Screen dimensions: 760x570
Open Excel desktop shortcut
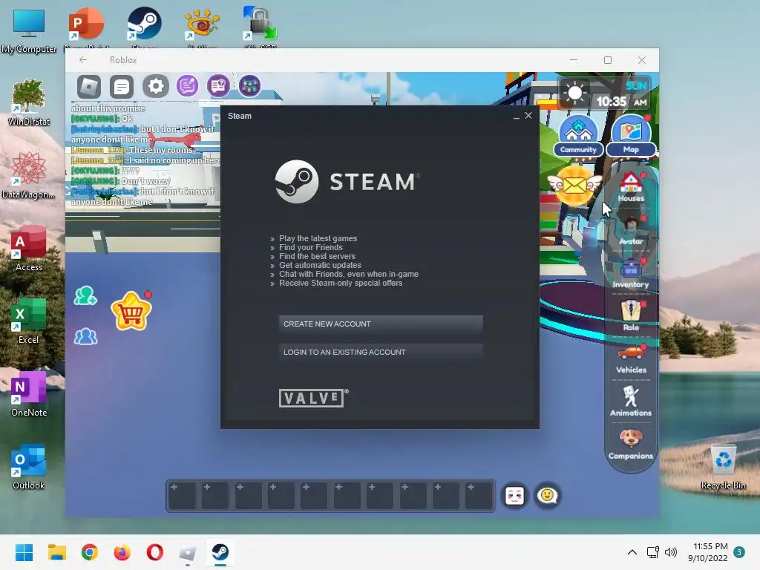pyautogui.click(x=29, y=321)
